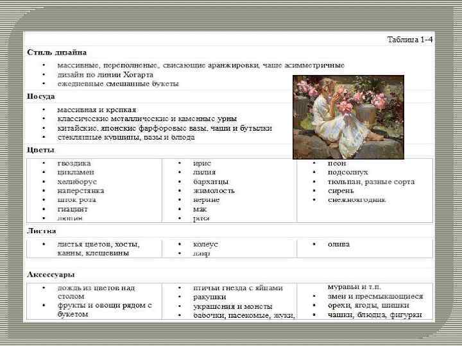Image resolution: width=462 pixels, height=346 pixels.
Task: Click the flower entry 'нерине'
Action: pos(206,200)
